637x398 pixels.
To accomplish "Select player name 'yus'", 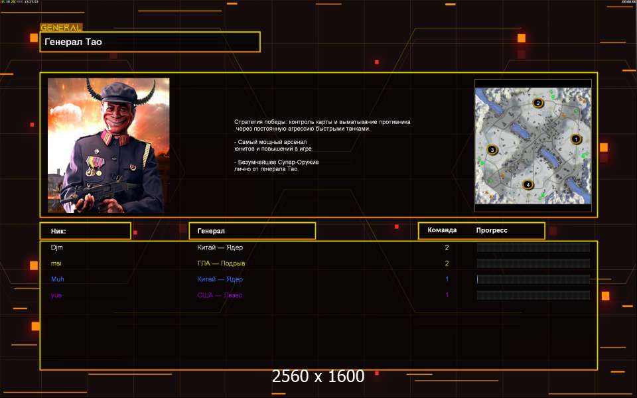I will click(x=56, y=295).
